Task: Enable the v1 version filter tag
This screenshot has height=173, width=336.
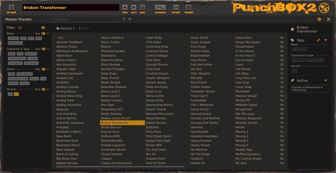Action: tap(10, 94)
